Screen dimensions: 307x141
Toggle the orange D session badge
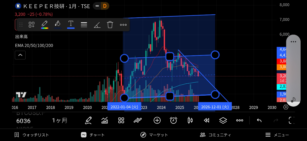(x=104, y=6)
